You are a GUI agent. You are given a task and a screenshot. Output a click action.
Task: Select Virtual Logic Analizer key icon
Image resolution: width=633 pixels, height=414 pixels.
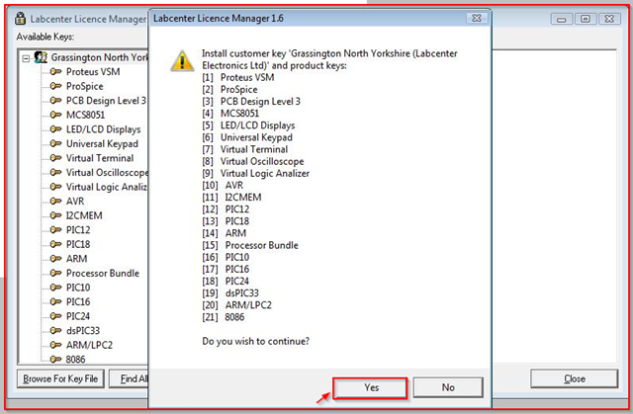[55, 187]
